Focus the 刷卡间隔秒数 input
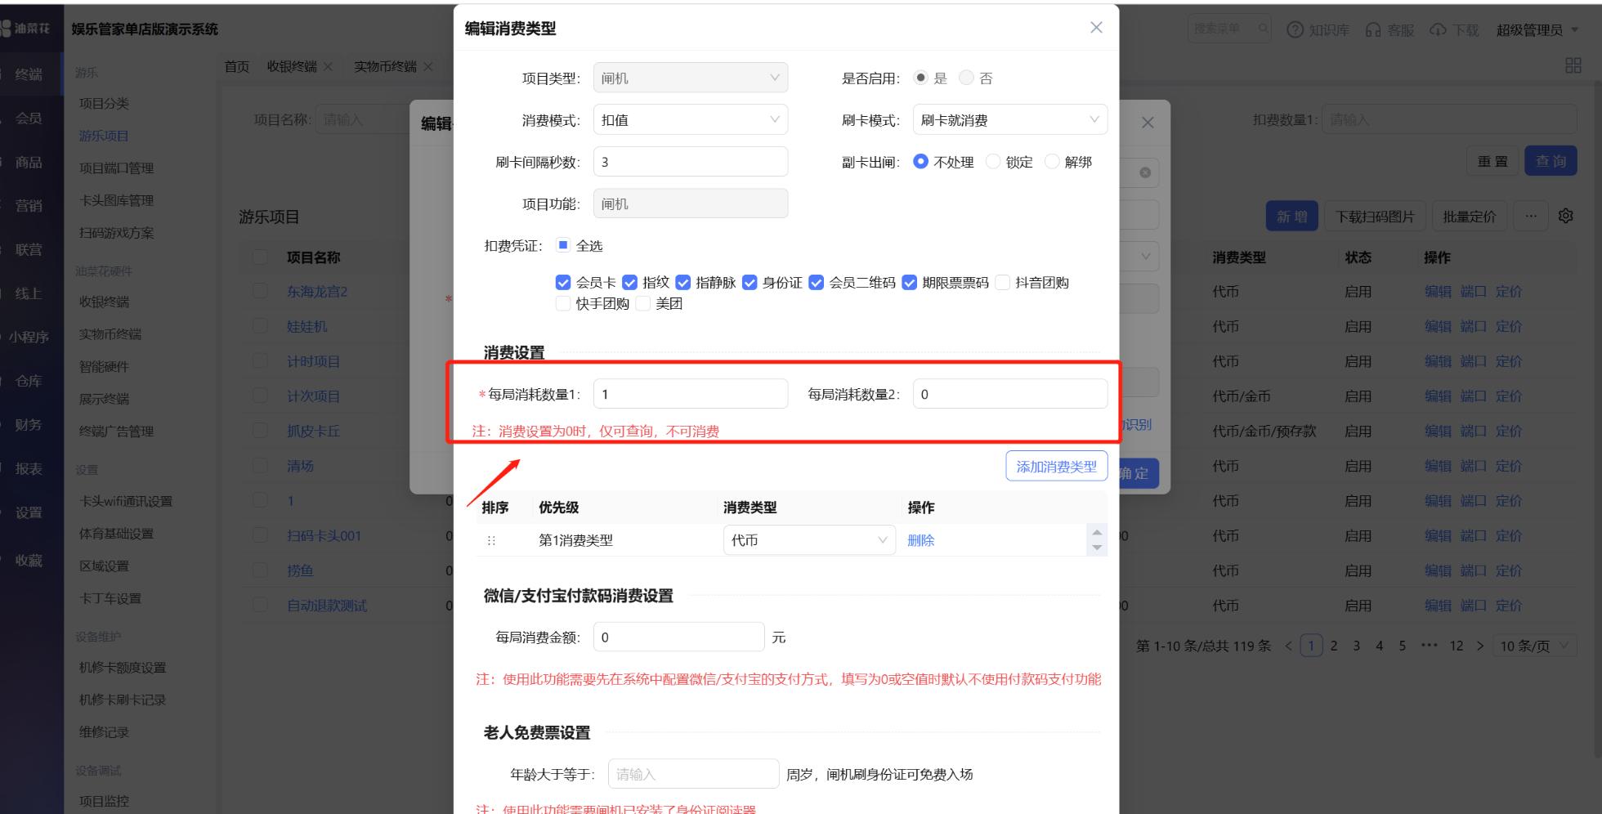The image size is (1602, 814). [x=691, y=162]
